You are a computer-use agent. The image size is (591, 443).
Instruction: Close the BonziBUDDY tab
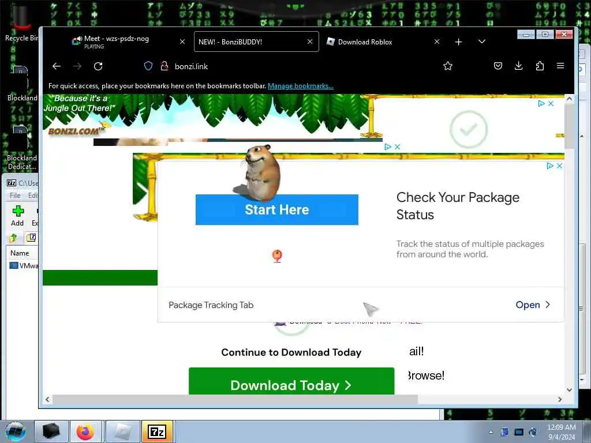(310, 42)
